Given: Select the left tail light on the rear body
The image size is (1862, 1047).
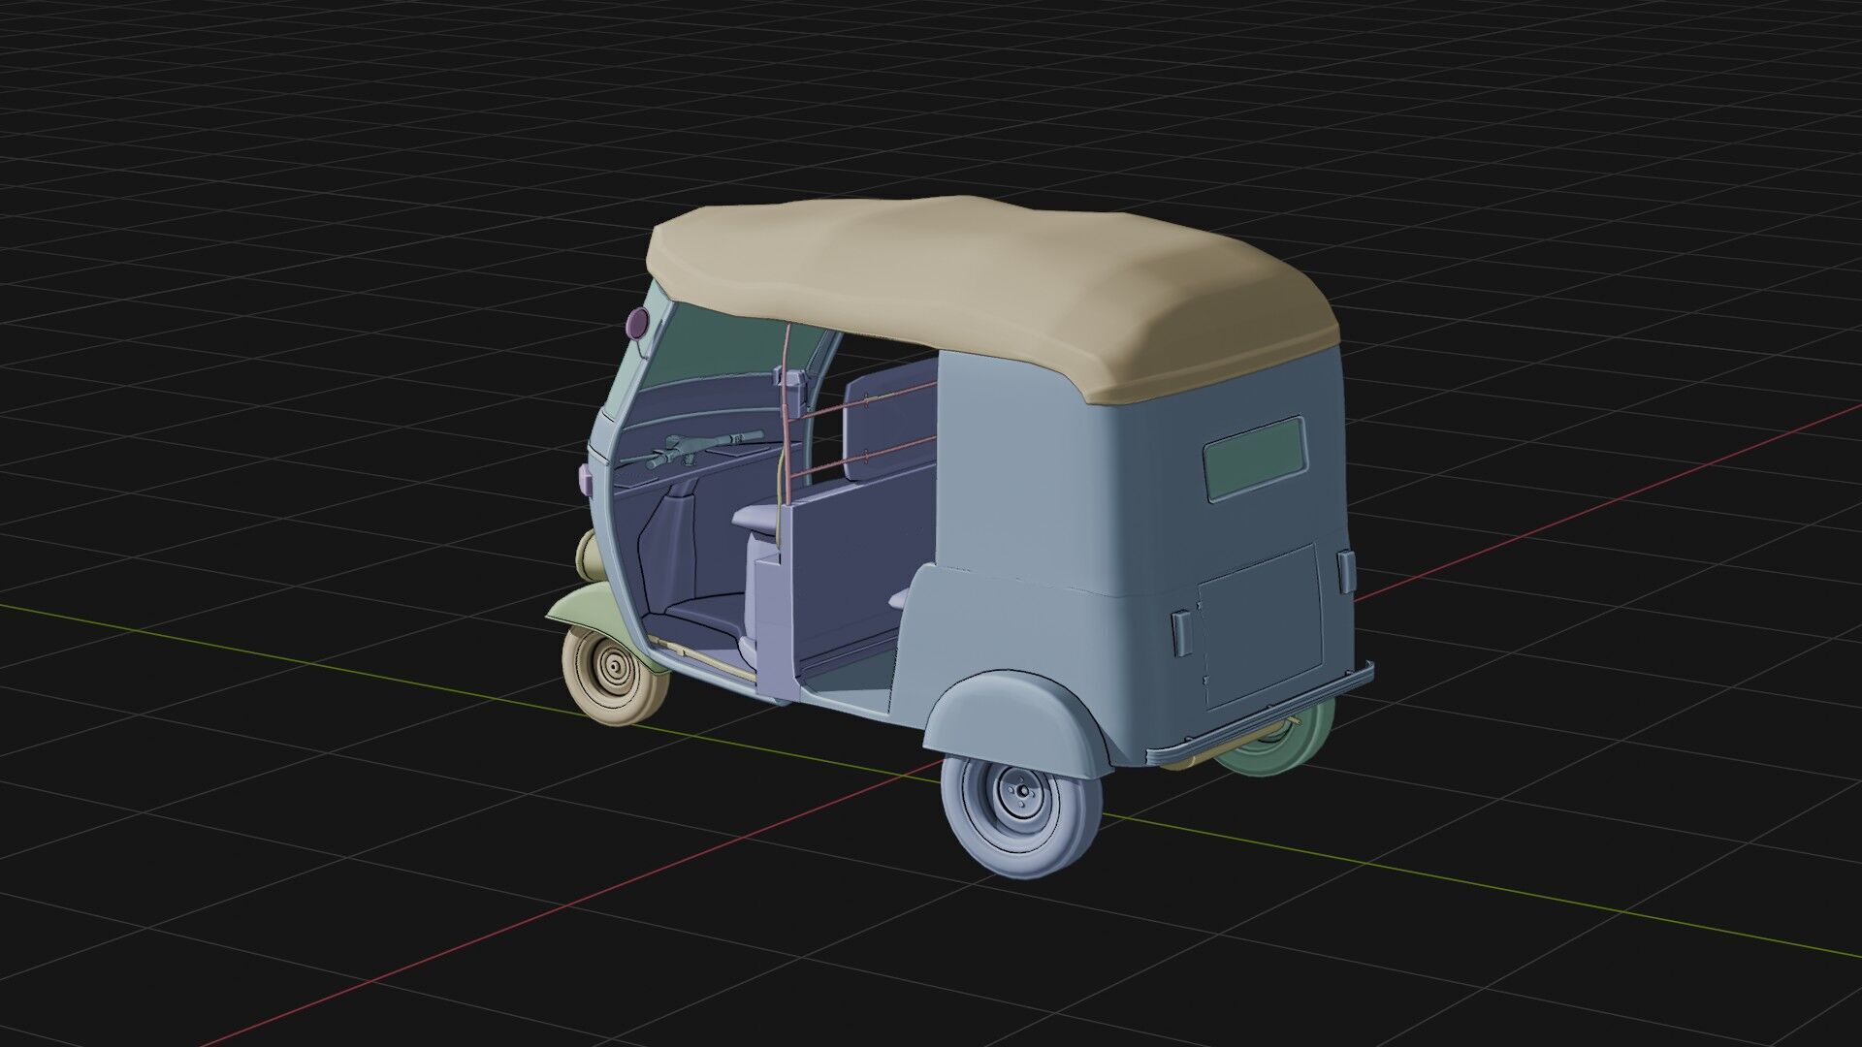Looking at the screenshot, I should [x=1182, y=632].
